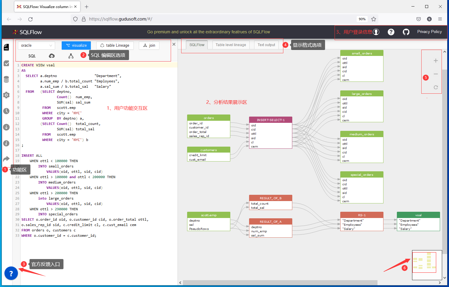Zoom in the diagram with plus icon
The height and width of the screenshot is (287, 449).
(x=436, y=61)
